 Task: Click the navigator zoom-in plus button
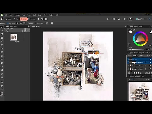(146, 79)
